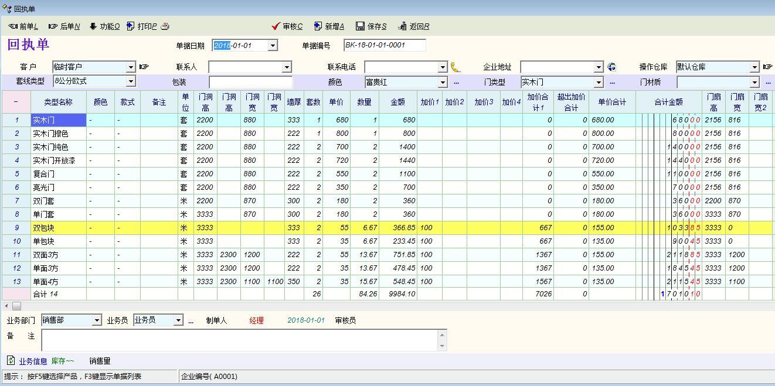Click row number 9 header
The height and width of the screenshot is (386, 775).
pos(16,228)
